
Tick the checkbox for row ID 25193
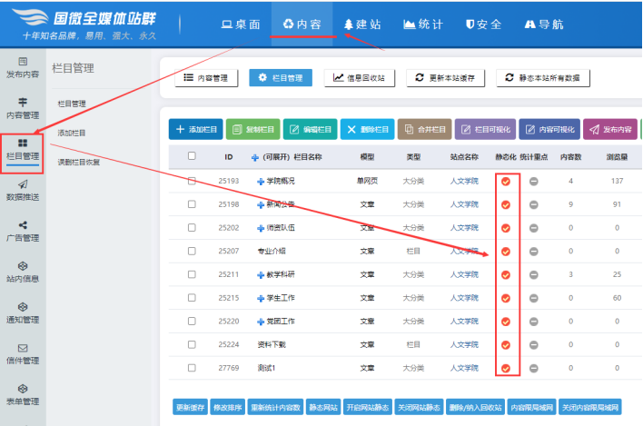coord(192,181)
